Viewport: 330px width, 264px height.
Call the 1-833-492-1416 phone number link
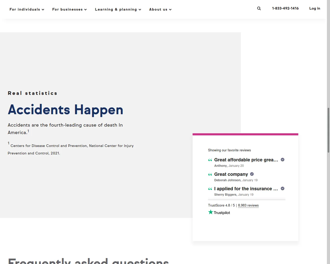[285, 8]
